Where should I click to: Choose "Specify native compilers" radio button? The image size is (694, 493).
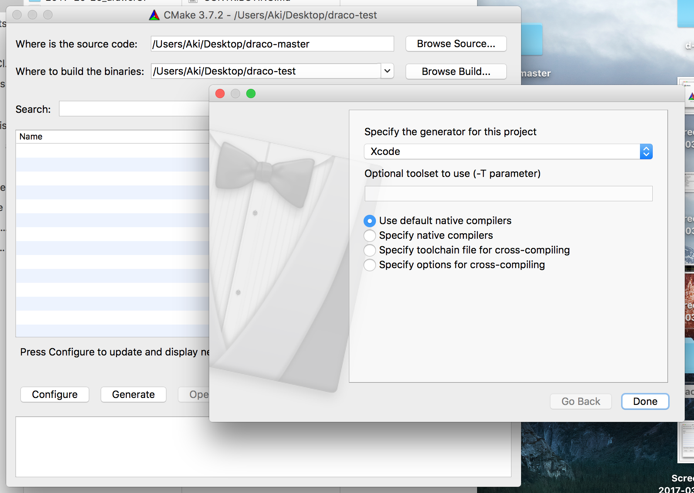[370, 236]
